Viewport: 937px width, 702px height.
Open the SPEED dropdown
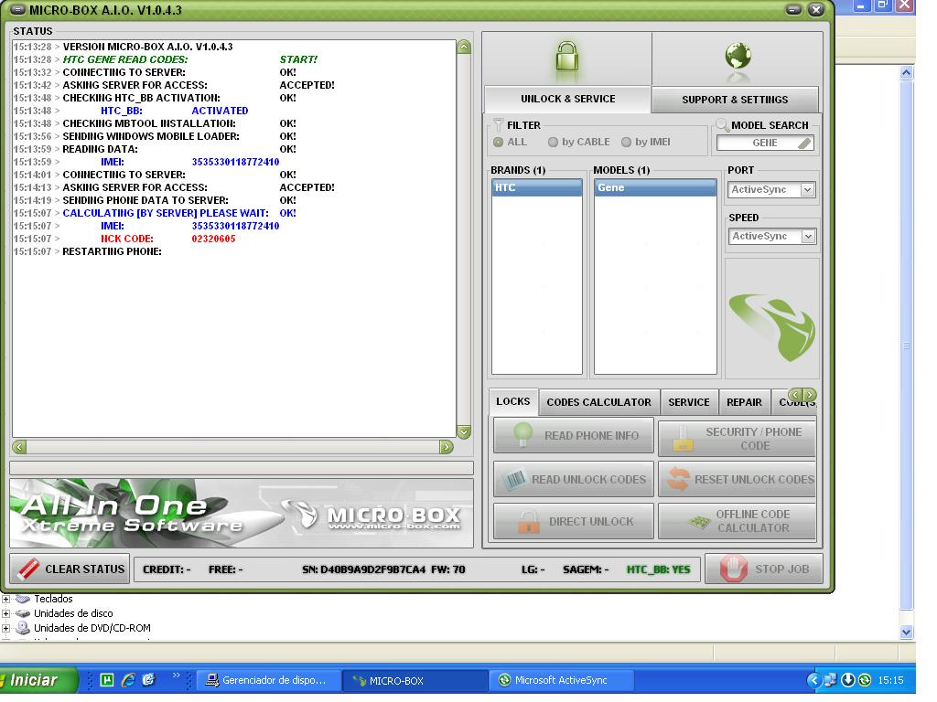pyautogui.click(x=808, y=237)
